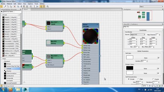Viewport: 164px width, 92px height.
Task: Close the Material/Map Browser panel
Action: point(20,9)
